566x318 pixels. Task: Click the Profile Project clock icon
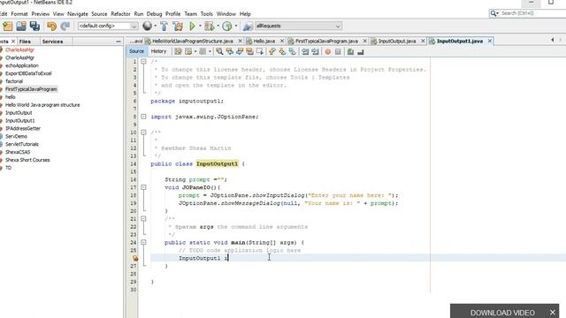click(x=227, y=26)
